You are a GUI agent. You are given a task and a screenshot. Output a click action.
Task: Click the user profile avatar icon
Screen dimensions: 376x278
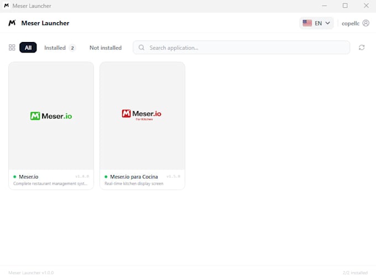365,23
